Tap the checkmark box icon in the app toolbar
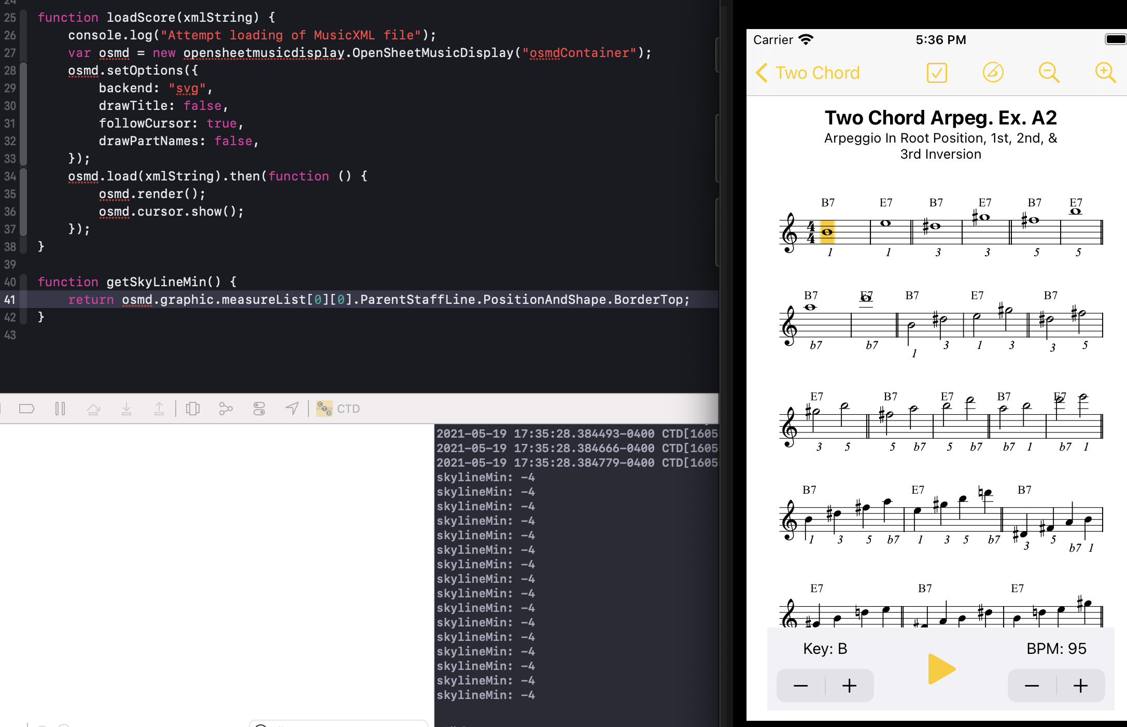The image size is (1127, 727). pyautogui.click(x=936, y=73)
